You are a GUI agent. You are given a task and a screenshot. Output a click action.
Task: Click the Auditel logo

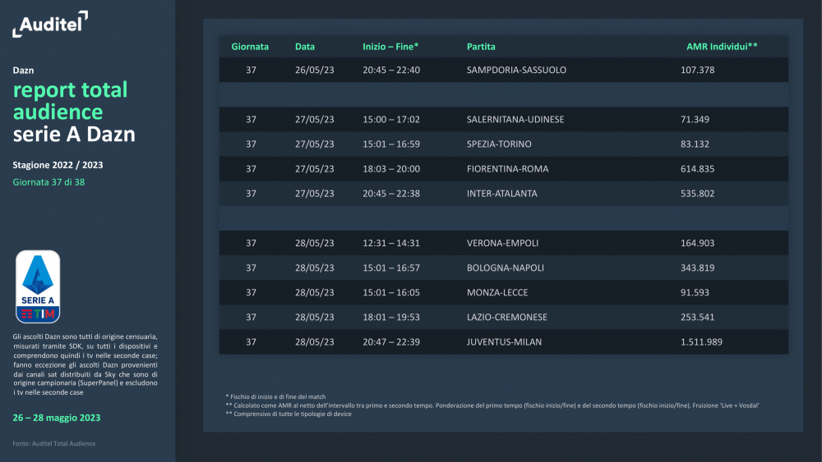point(50,24)
